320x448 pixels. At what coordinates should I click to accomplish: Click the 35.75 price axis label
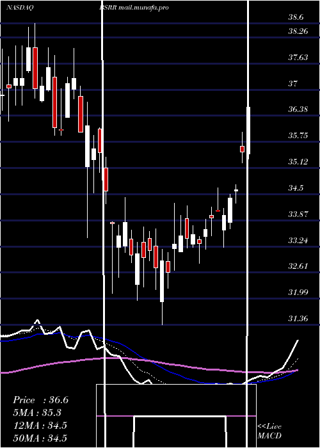(298, 135)
